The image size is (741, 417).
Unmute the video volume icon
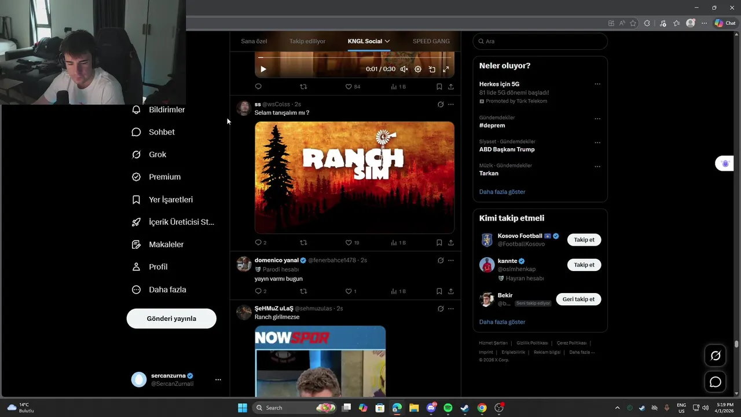tap(404, 69)
